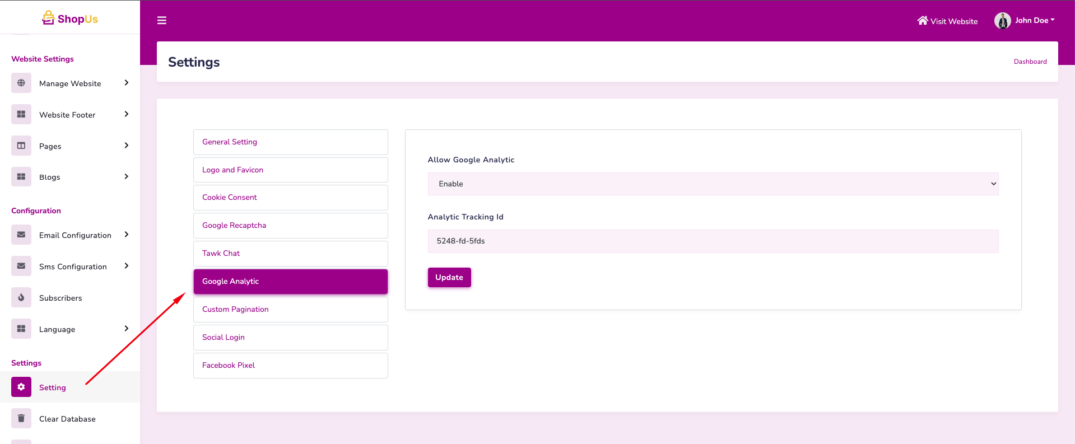Switch to the General Setting tab

[x=290, y=142]
